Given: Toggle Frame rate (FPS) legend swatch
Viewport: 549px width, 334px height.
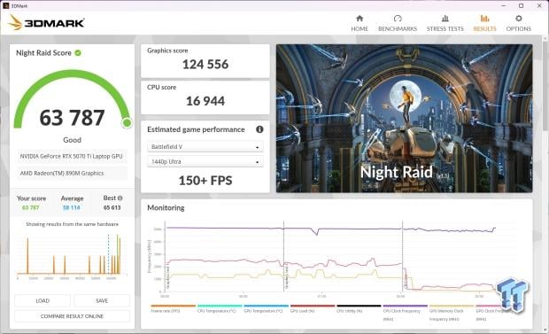Looking at the screenshot, I should point(173,306).
